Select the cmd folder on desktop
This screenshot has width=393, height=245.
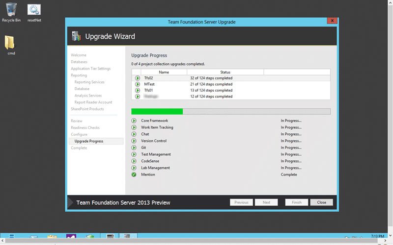point(10,45)
